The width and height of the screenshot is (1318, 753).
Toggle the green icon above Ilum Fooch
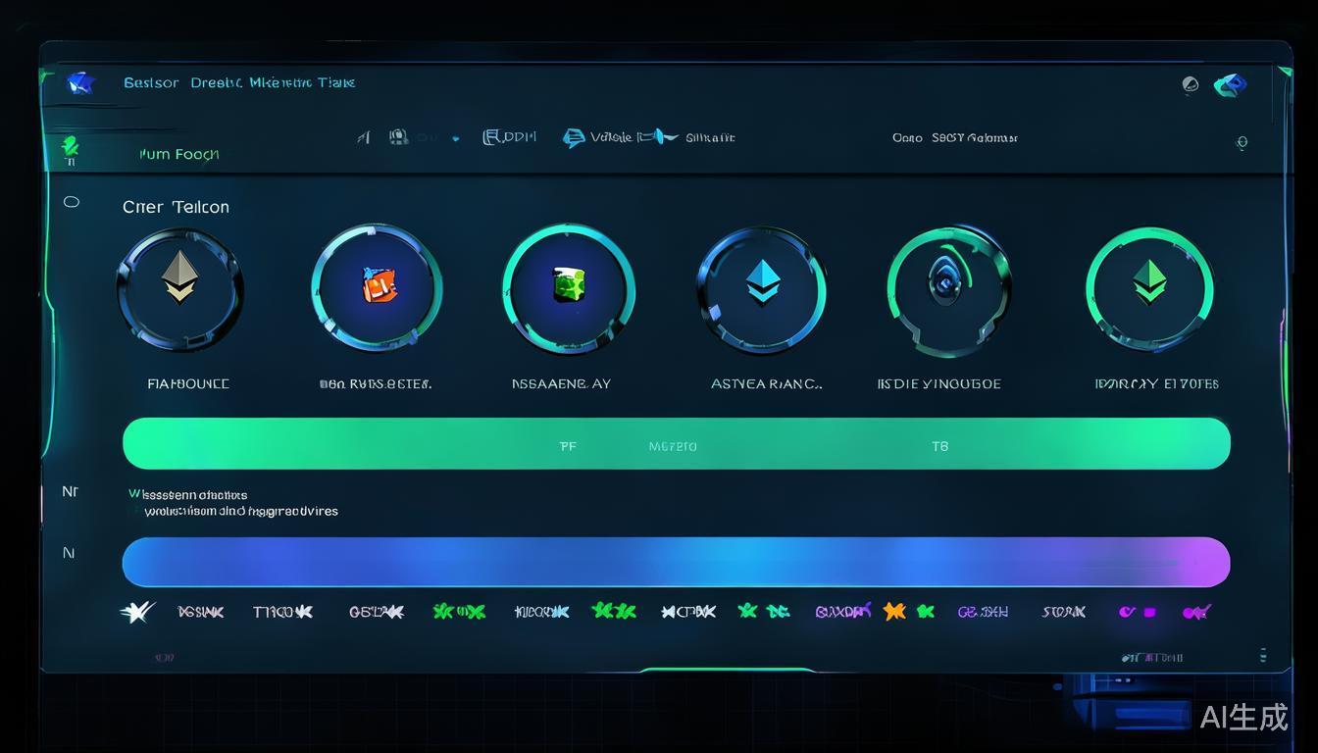(71, 147)
